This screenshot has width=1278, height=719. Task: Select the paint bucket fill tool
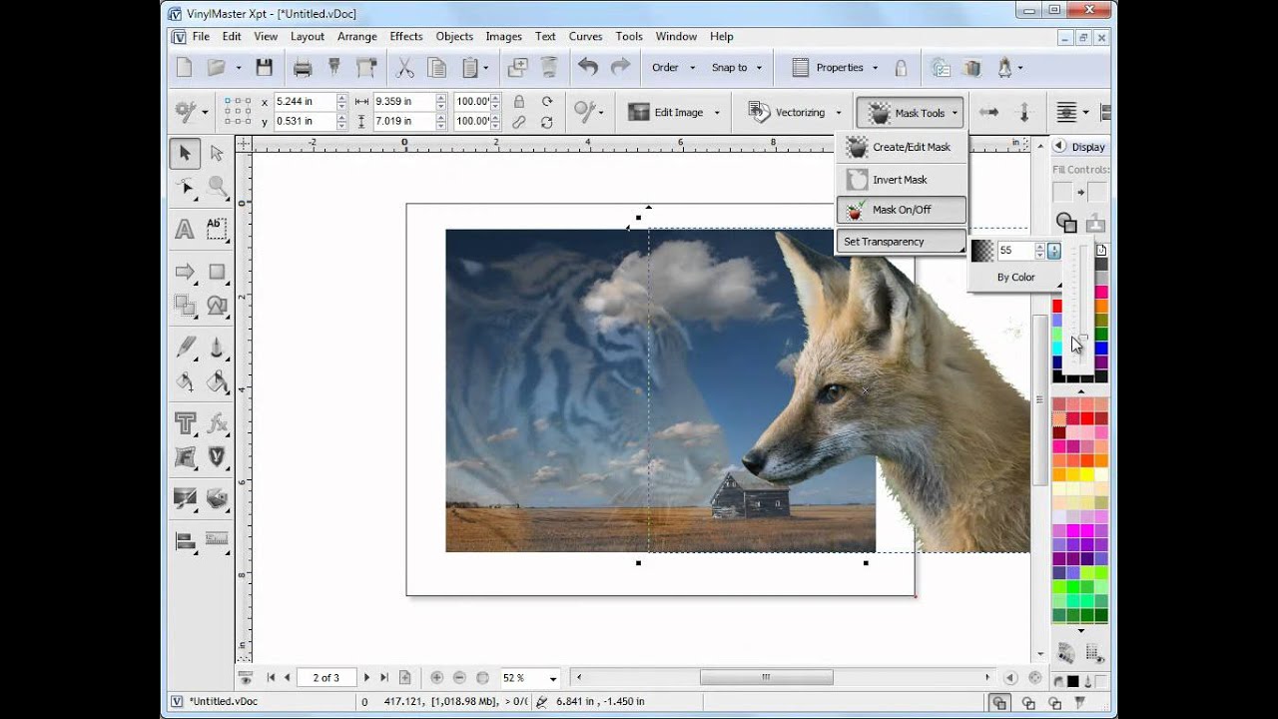tap(217, 380)
